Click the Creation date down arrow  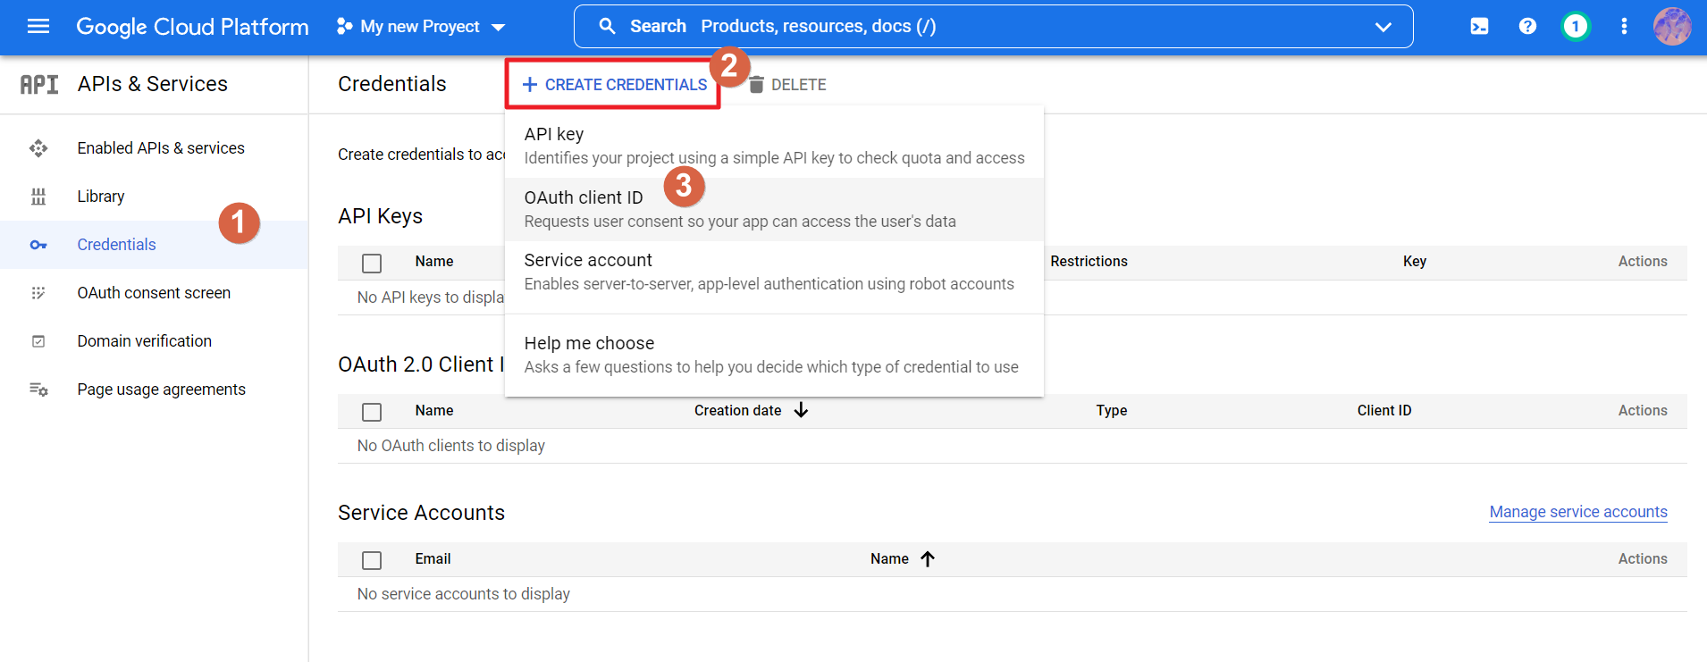point(801,410)
